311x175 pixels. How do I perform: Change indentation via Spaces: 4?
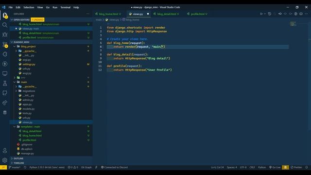coord(232,167)
